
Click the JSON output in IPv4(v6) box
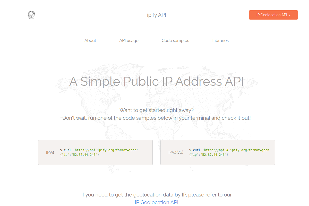[x=209, y=154]
